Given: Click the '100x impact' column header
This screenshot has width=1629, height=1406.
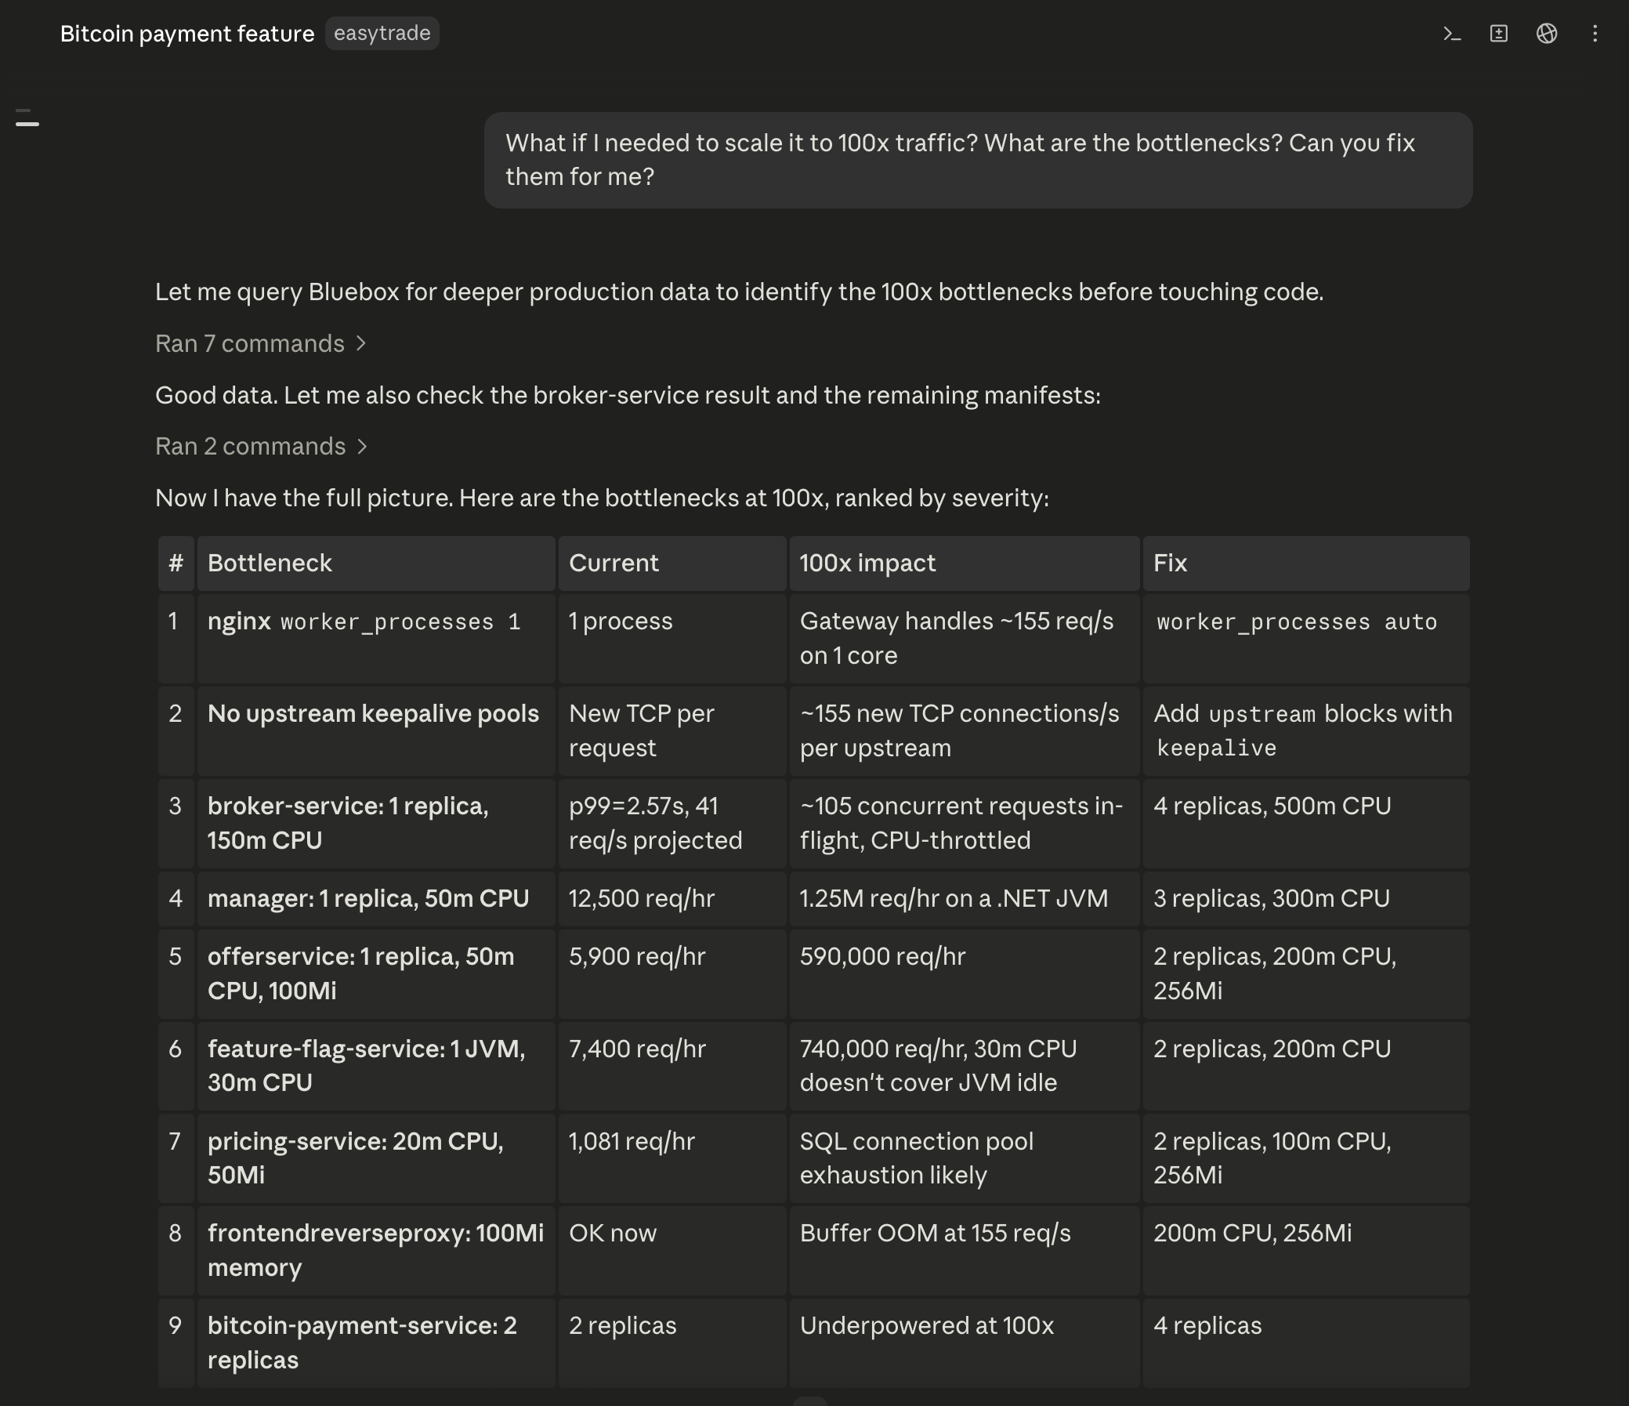Looking at the screenshot, I should (965, 563).
